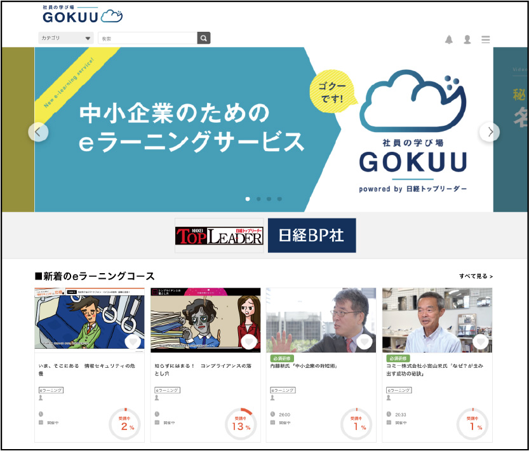Image resolution: width=529 pixels, height=451 pixels.
Task: Click calendar icon on コミー株式会社 card
Action: [389, 422]
